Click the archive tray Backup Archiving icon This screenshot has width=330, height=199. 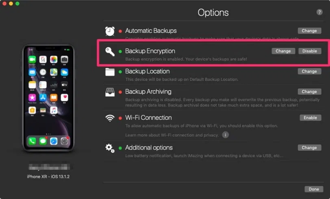(110, 92)
